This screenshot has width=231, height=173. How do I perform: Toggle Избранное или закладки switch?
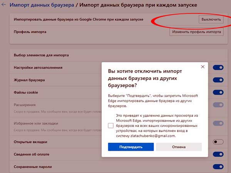click(218, 123)
